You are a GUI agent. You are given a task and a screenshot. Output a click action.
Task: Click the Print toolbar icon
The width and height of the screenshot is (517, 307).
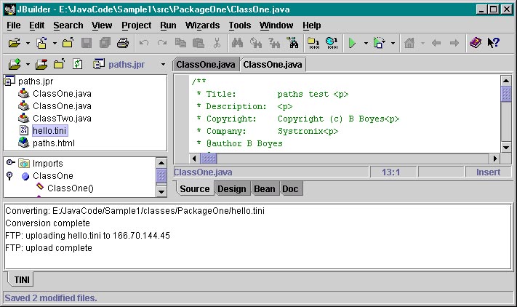click(123, 44)
